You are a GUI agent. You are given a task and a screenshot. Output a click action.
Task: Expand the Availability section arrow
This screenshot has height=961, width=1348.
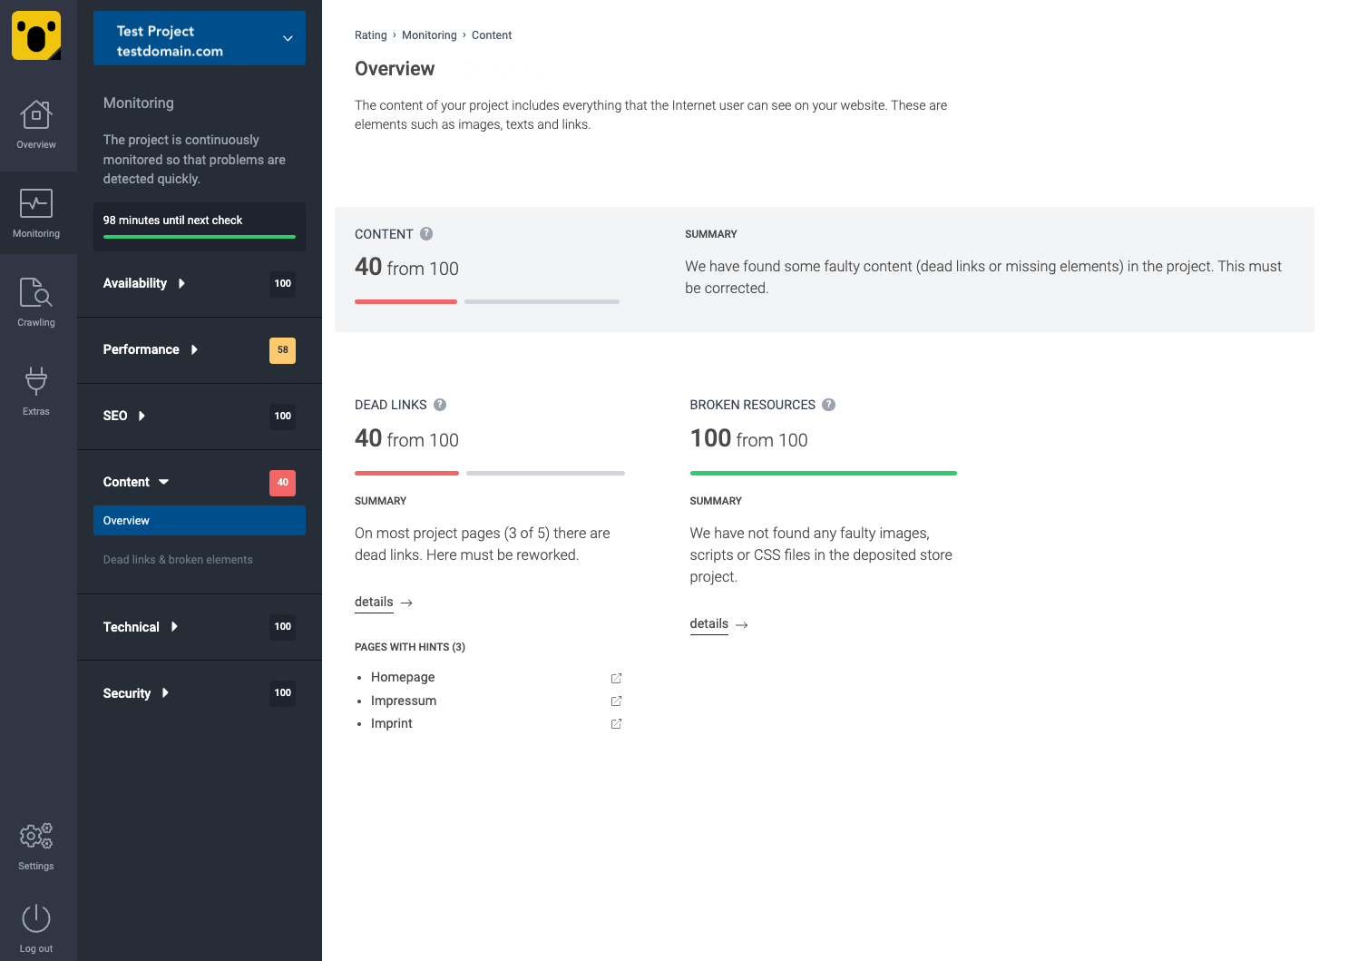tap(181, 283)
